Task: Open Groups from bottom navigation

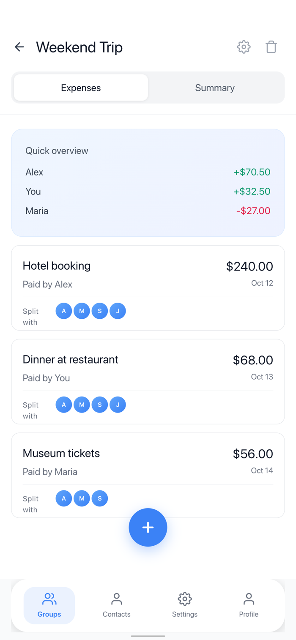Action: click(49, 605)
